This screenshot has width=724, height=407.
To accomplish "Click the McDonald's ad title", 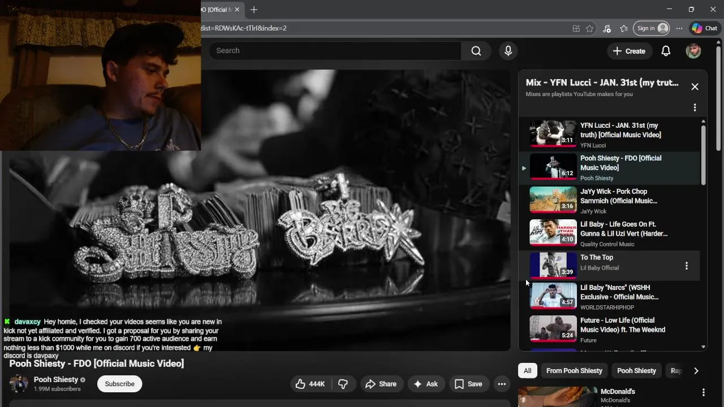I will 618,391.
